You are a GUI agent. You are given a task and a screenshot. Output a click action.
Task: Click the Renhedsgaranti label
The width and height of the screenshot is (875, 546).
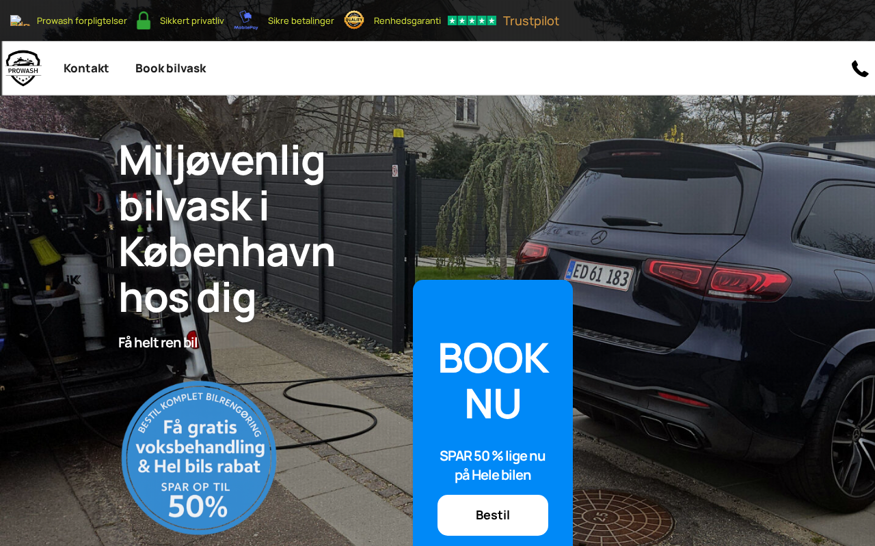point(407,20)
